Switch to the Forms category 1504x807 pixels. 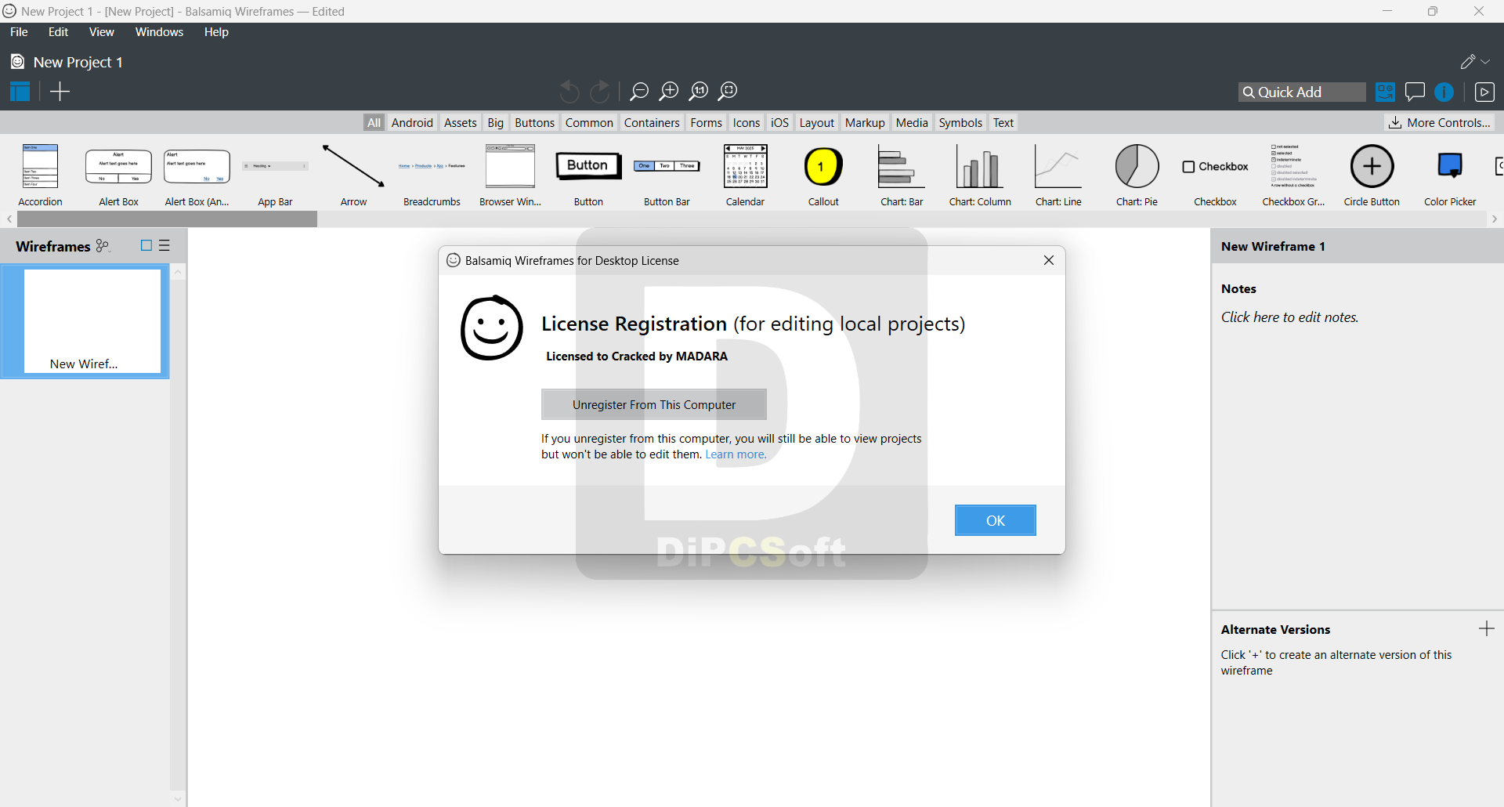[x=706, y=122]
